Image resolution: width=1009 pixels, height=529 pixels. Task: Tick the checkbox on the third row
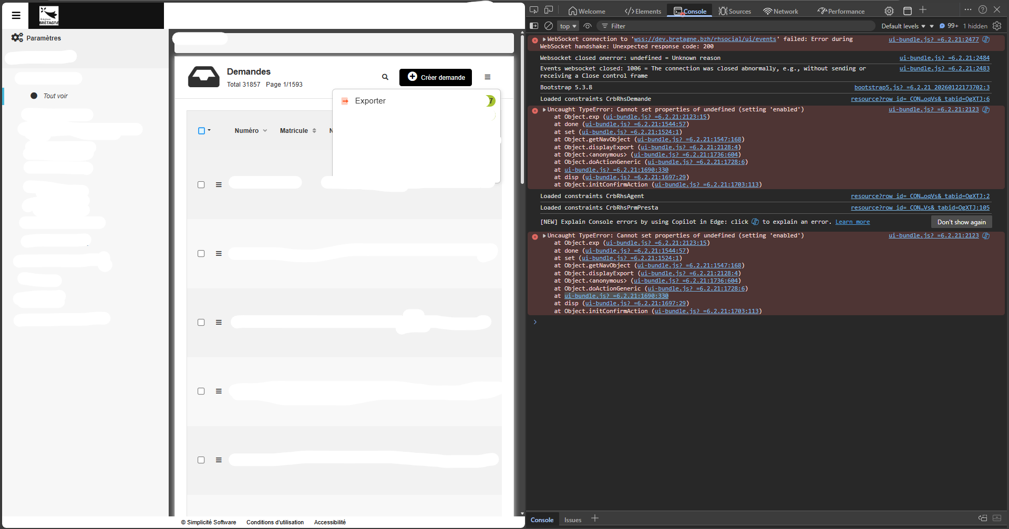[x=201, y=323]
